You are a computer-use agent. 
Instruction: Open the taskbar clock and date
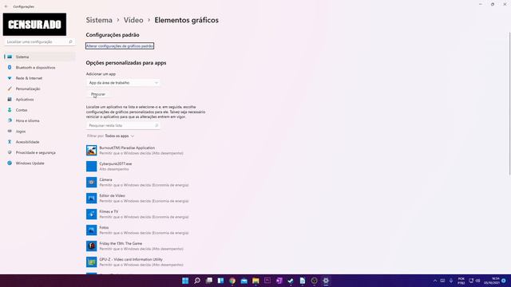(x=492, y=281)
